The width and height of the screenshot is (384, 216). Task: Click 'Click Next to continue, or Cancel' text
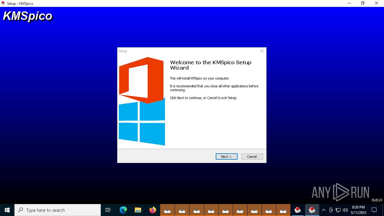coord(203,98)
